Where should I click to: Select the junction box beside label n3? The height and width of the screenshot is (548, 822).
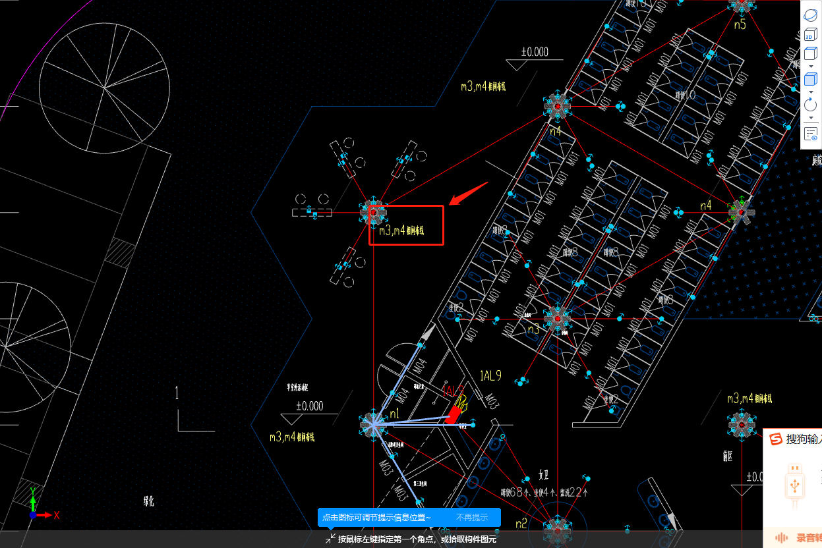coord(558,319)
